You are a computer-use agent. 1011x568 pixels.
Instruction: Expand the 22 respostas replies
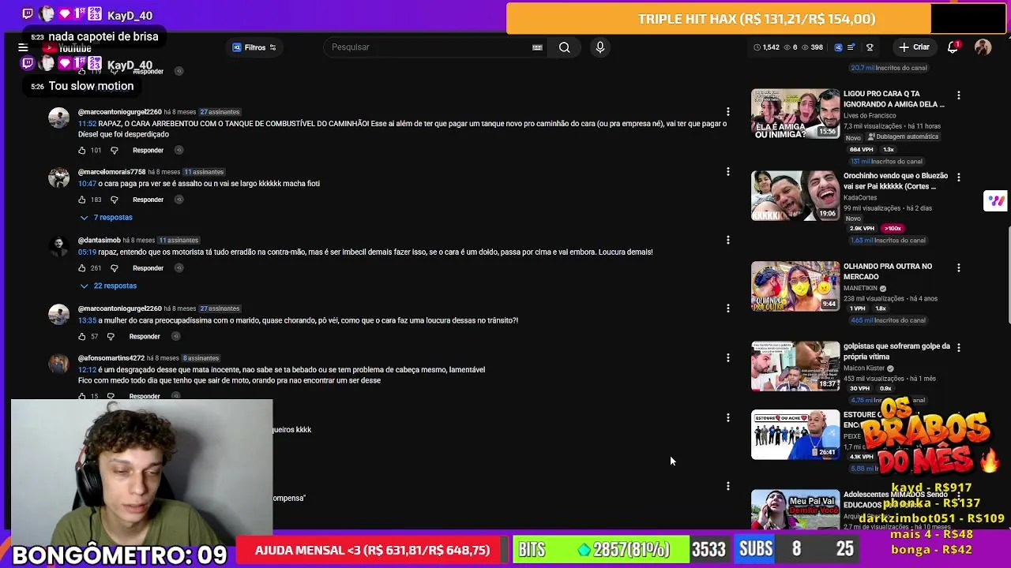pyautogui.click(x=108, y=286)
